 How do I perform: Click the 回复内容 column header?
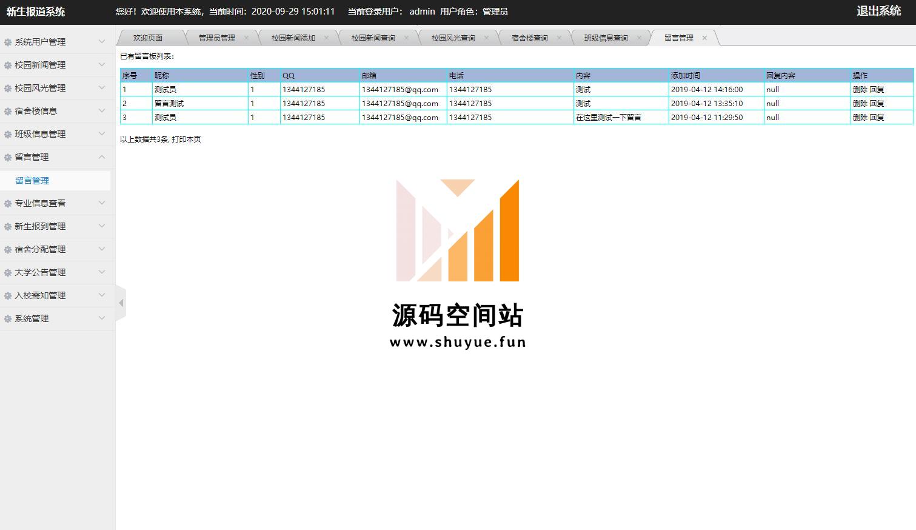(807, 75)
